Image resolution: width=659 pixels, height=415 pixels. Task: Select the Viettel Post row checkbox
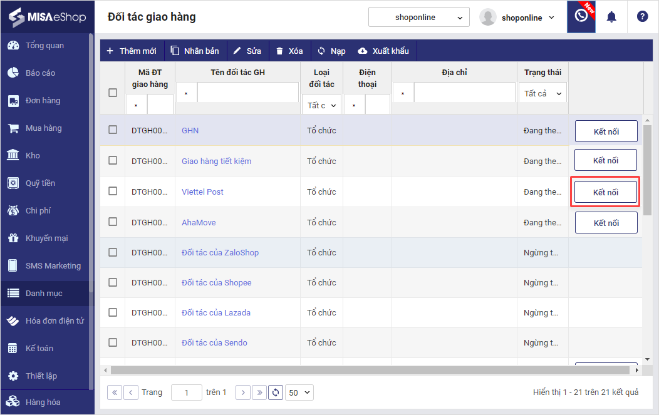pos(113,192)
